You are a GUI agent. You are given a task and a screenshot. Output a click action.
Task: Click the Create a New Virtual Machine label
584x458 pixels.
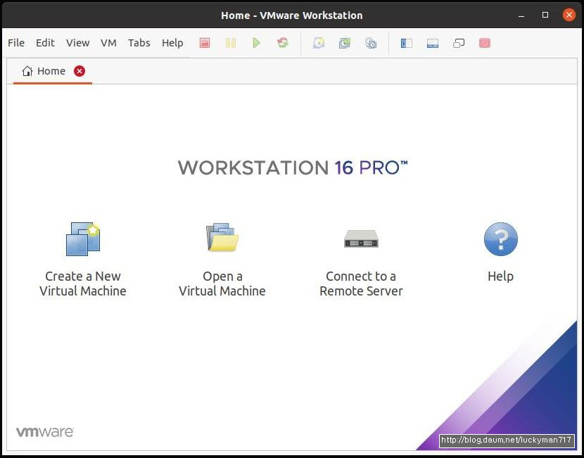click(83, 284)
